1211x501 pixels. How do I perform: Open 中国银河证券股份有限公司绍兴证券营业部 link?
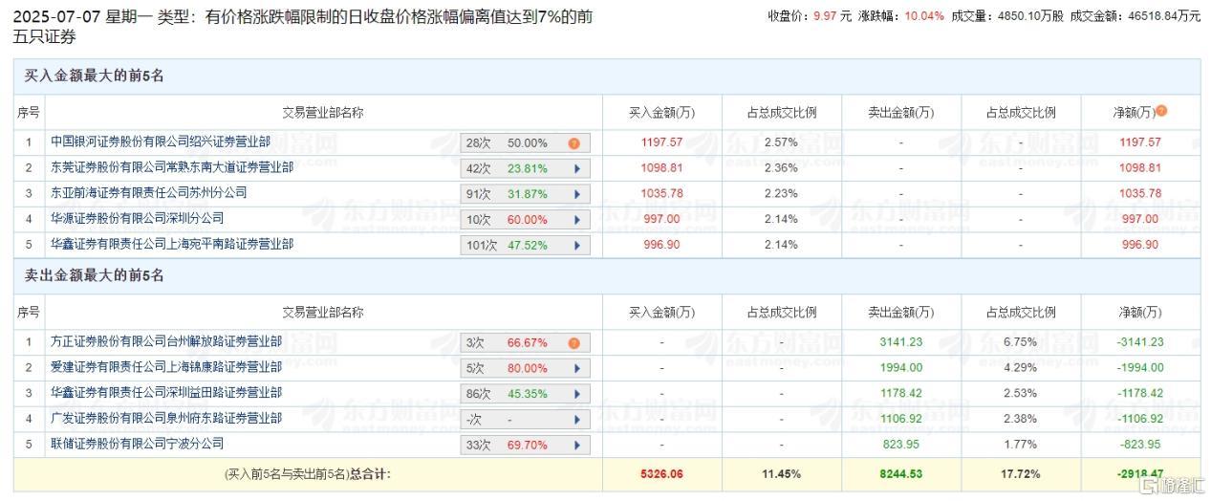tap(161, 142)
